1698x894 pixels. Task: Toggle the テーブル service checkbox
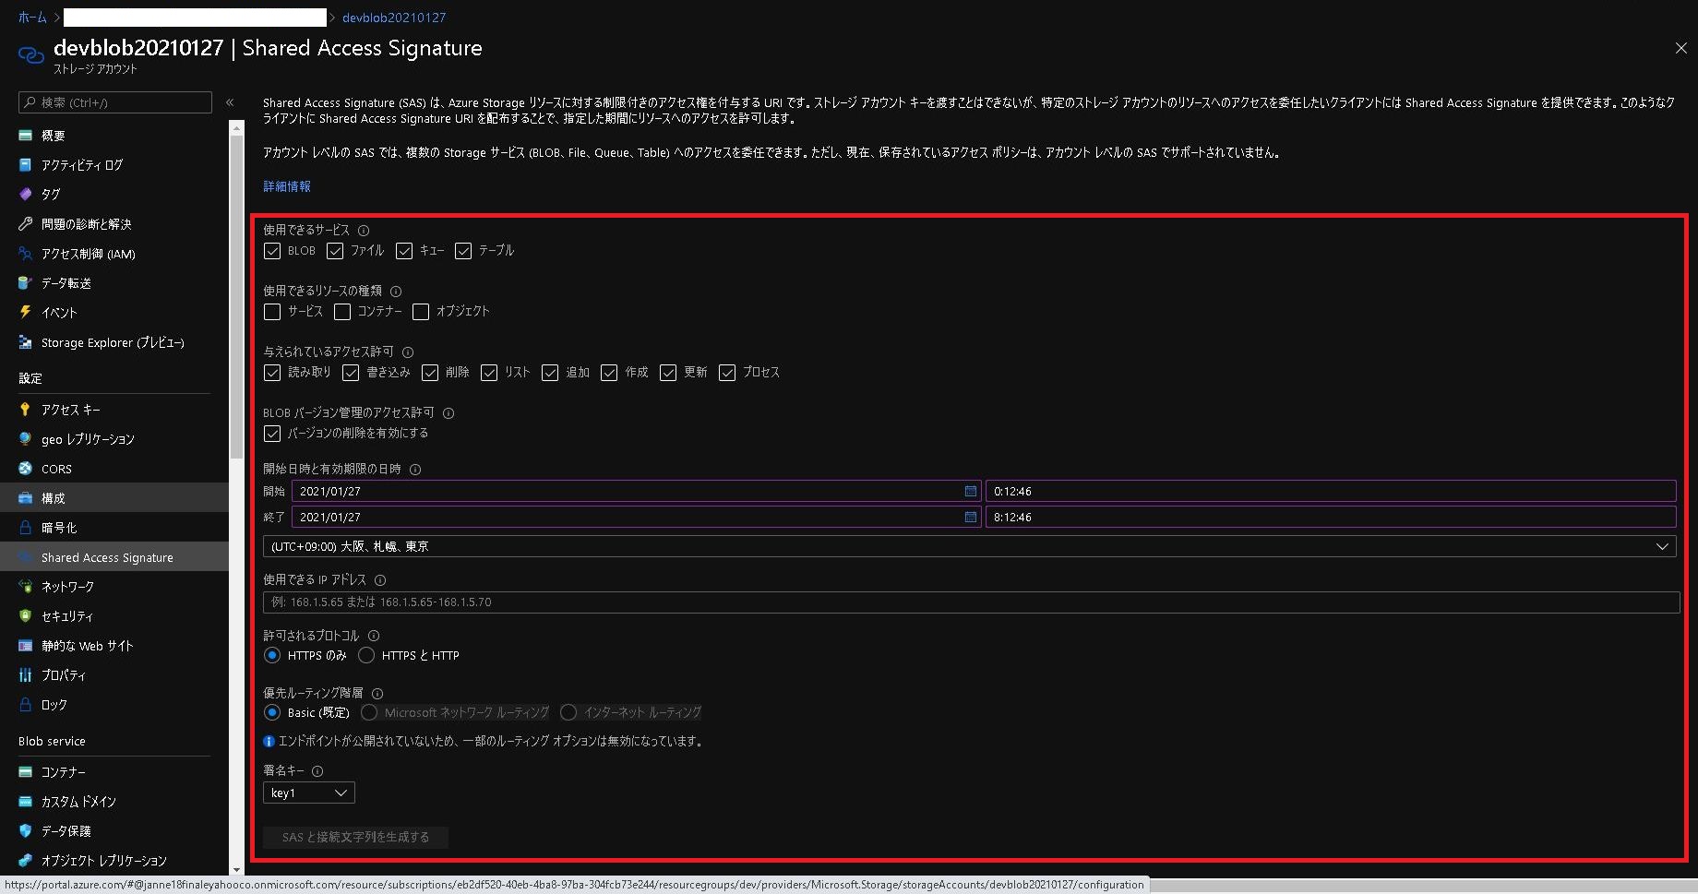point(463,251)
